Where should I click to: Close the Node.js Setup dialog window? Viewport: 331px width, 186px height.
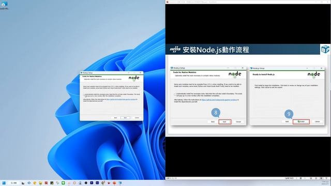(x=141, y=73)
